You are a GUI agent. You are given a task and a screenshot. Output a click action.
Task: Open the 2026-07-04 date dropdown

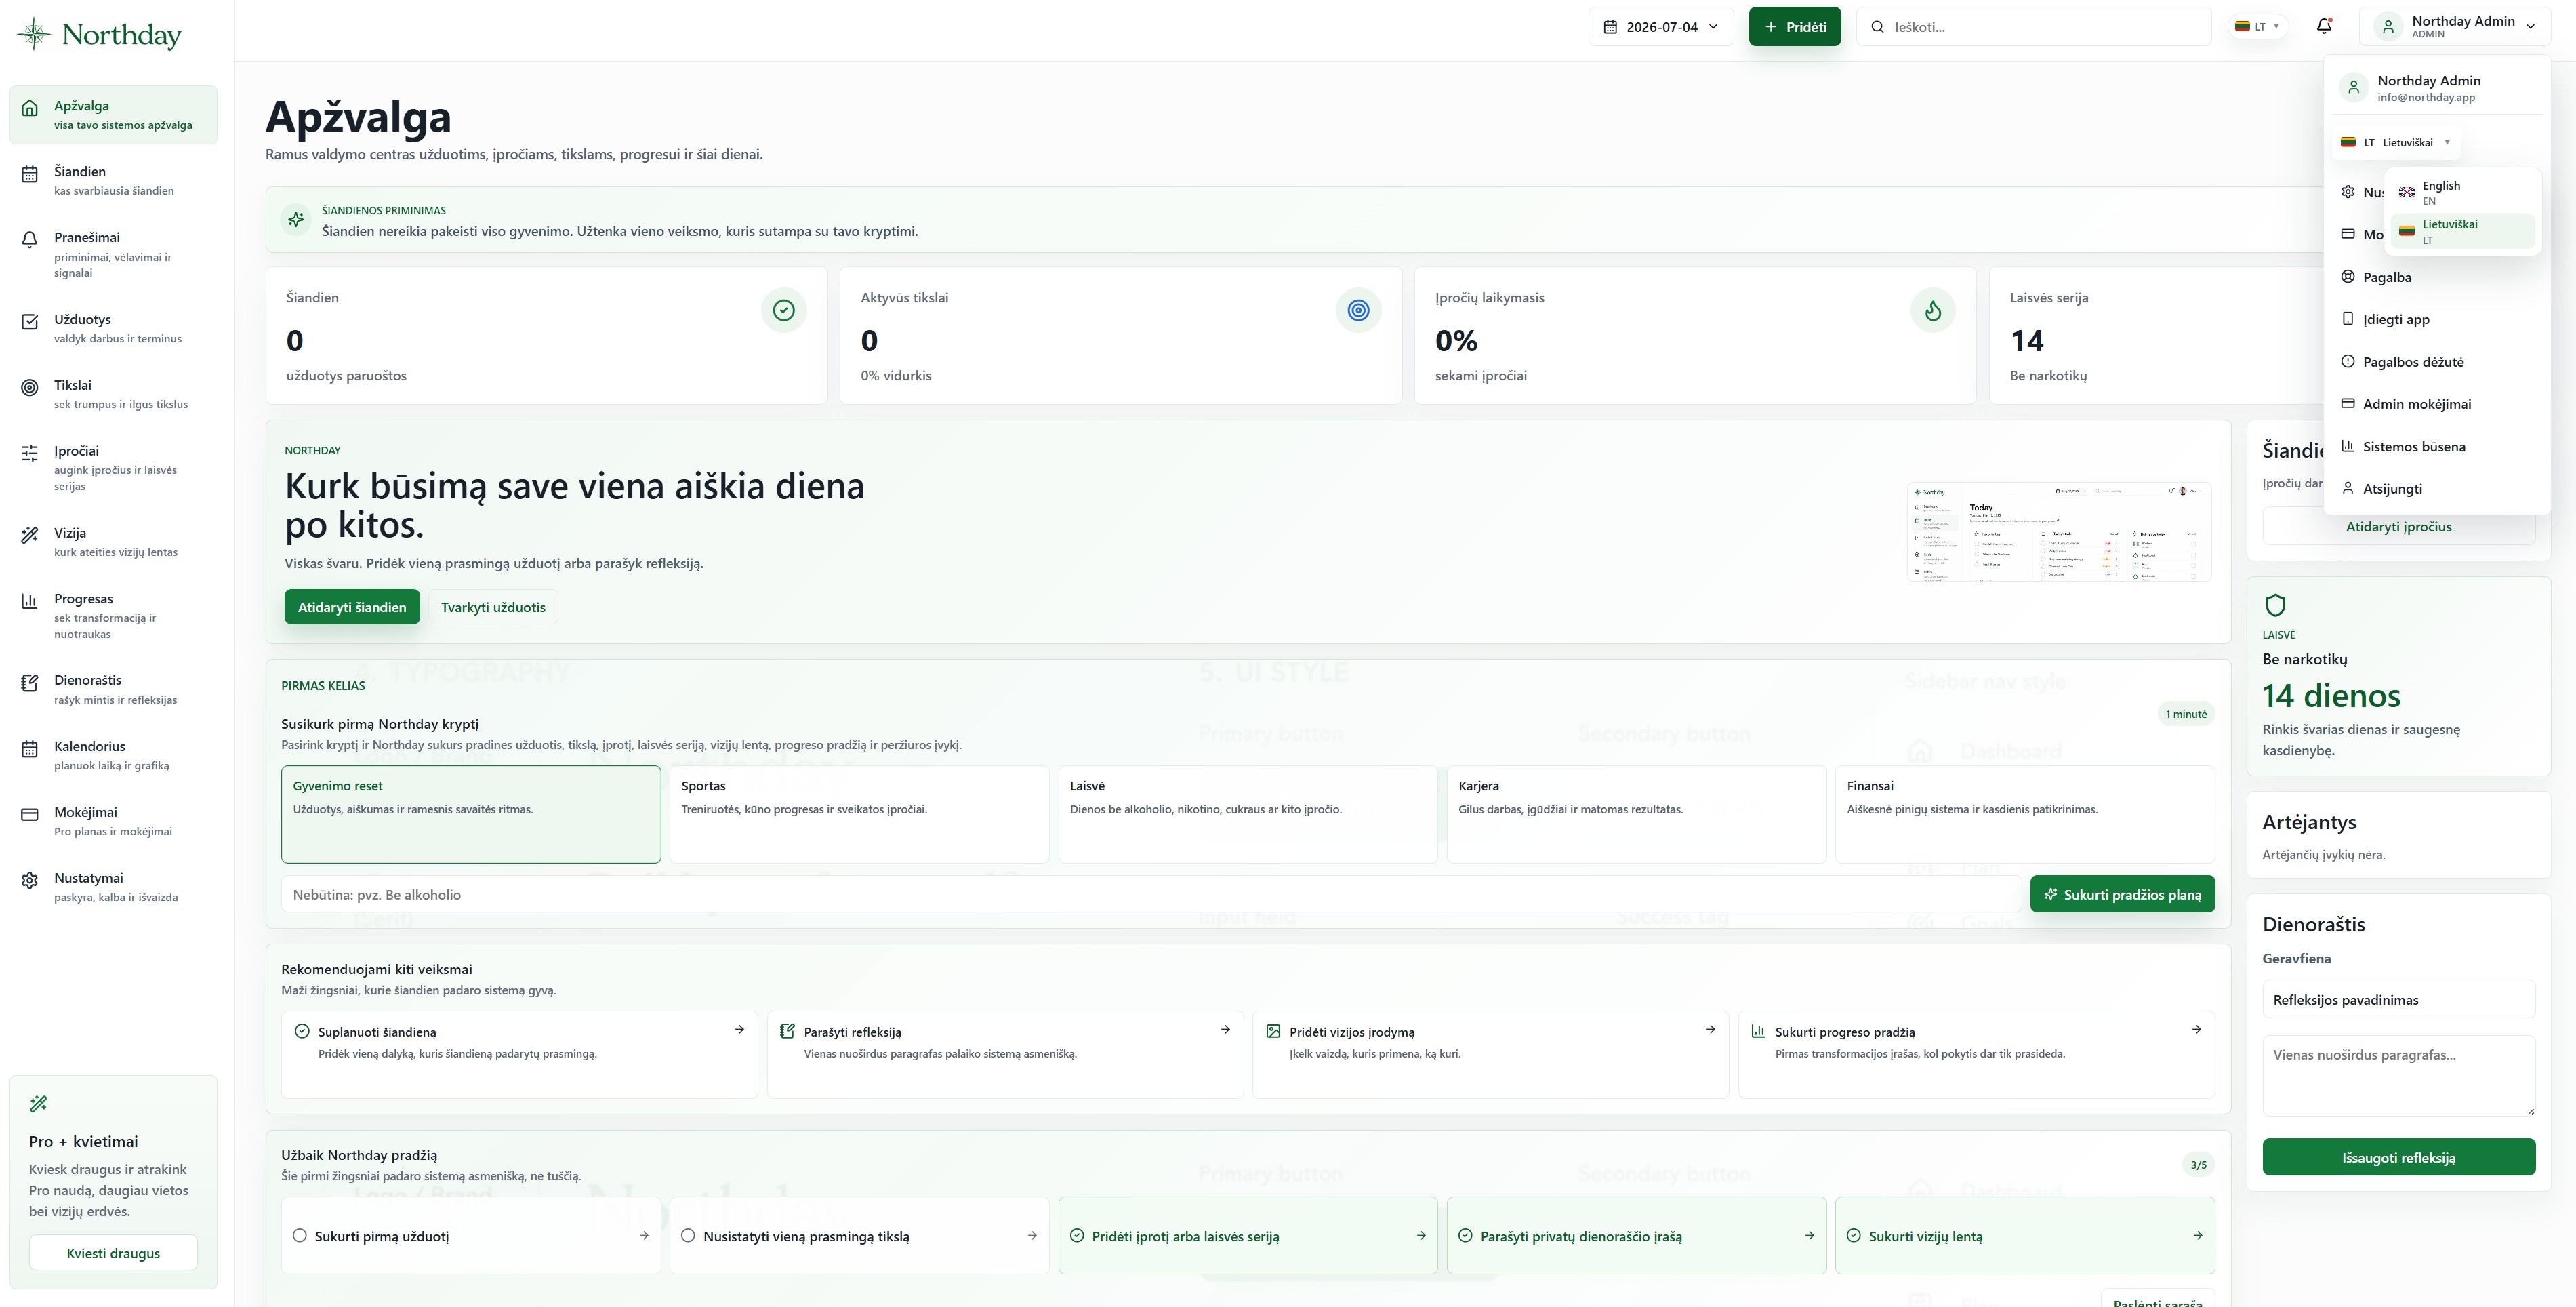pyautogui.click(x=1660, y=27)
